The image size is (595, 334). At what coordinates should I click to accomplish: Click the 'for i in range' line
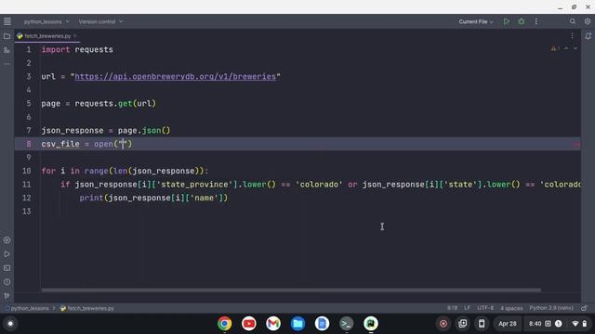click(x=125, y=171)
